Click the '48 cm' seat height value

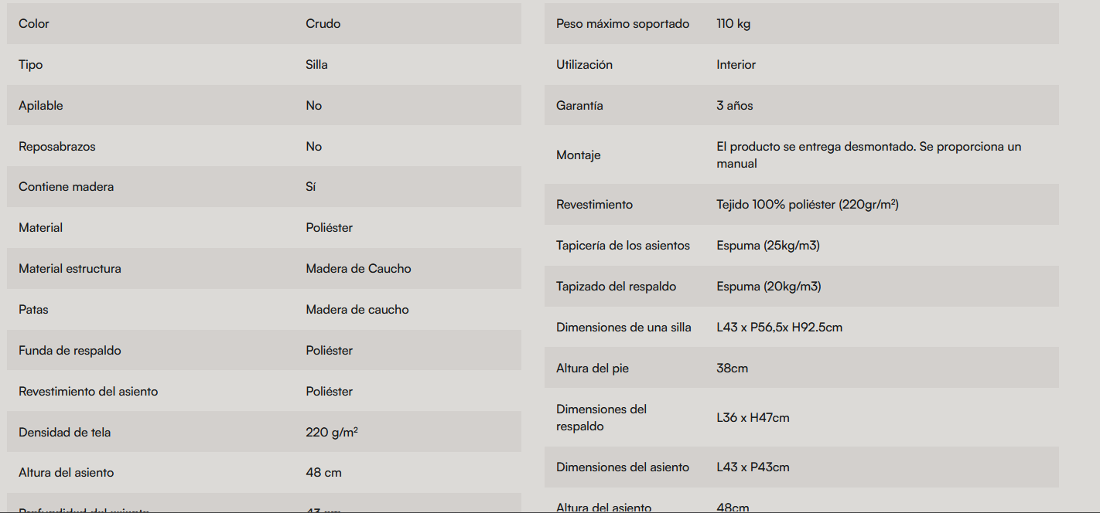click(x=323, y=473)
